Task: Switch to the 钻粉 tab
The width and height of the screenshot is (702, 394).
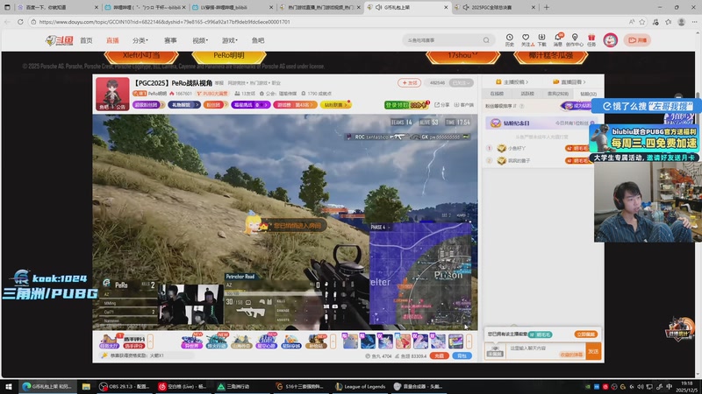Action: pos(588,94)
